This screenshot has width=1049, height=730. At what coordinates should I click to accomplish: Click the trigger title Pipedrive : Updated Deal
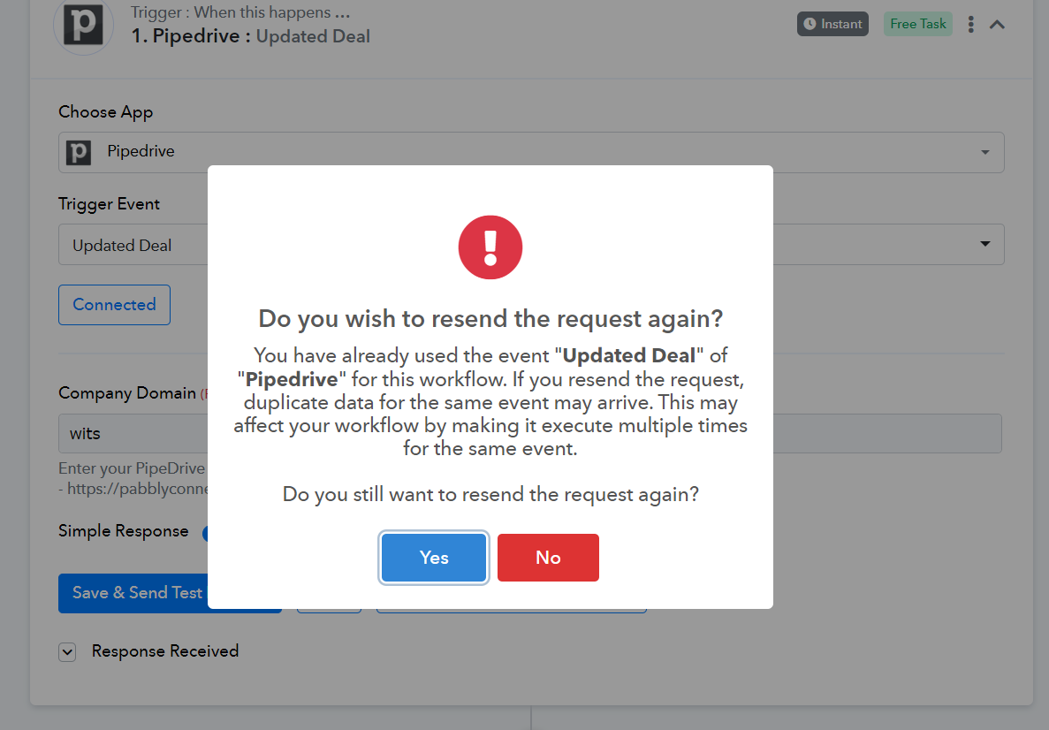[250, 36]
